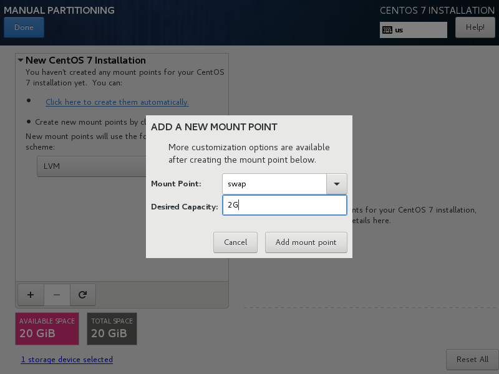Image resolution: width=499 pixels, height=374 pixels.
Task: Click here to create them automatically link
Action: click(117, 102)
